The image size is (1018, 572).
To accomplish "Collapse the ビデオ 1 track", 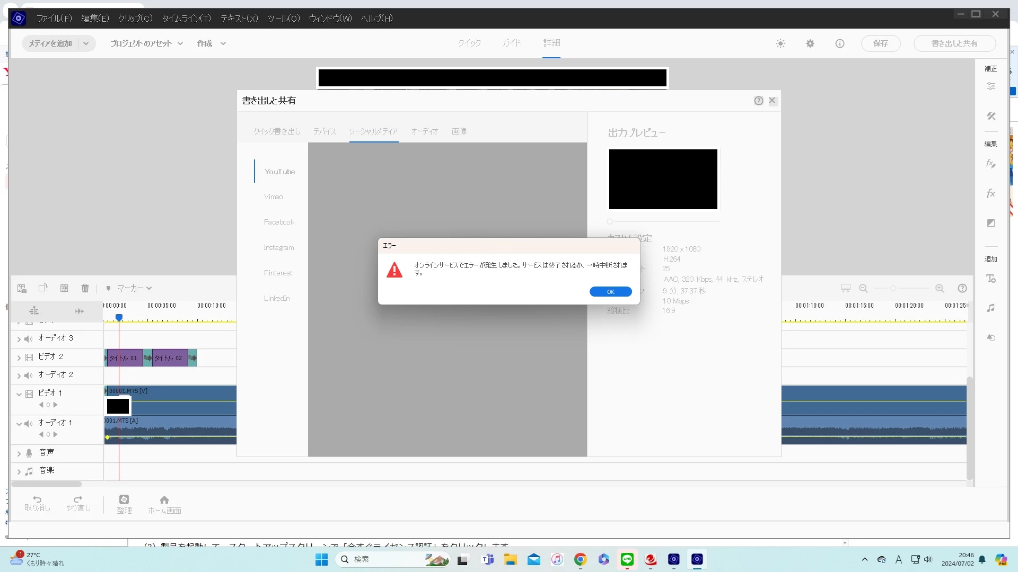I will click(19, 394).
